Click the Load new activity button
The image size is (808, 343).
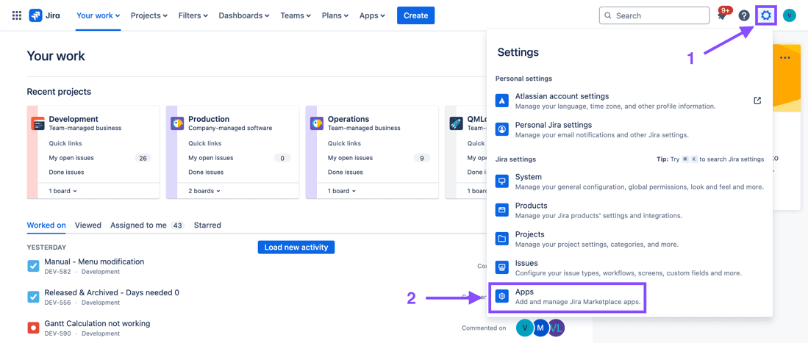coord(296,248)
